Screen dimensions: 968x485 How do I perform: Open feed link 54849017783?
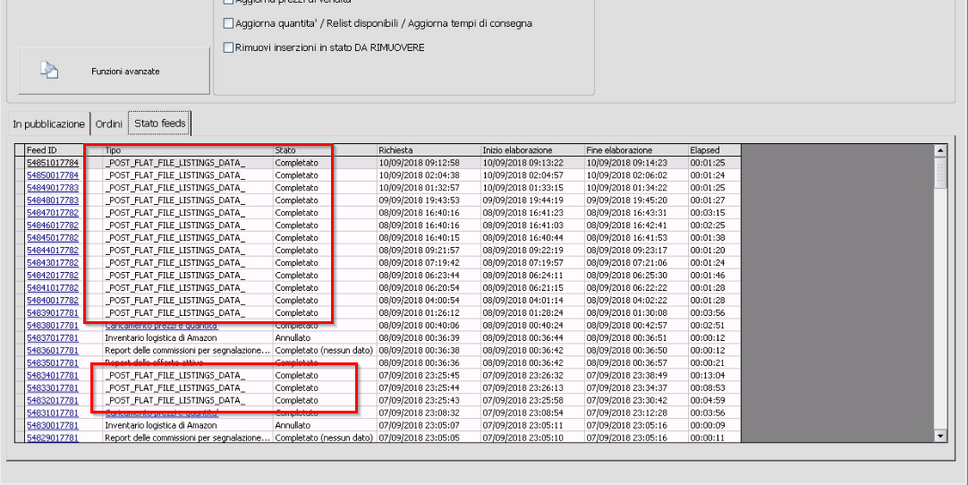point(53,187)
